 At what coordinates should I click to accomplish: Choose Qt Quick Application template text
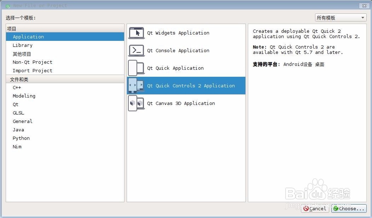175,68
